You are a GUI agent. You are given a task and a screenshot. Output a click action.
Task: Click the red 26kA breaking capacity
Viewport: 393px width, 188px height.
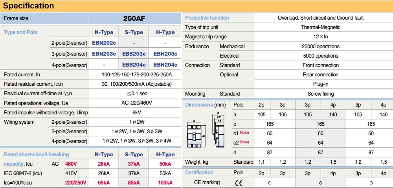pyautogui.click(x=104, y=164)
